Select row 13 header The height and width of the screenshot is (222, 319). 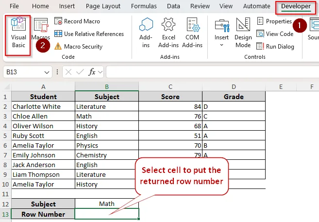click(5, 214)
